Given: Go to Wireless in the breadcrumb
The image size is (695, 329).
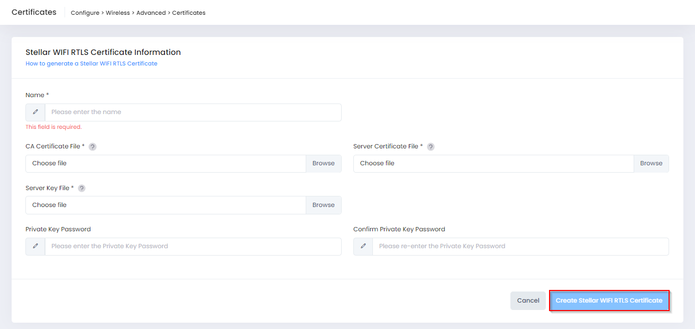Looking at the screenshot, I should 118,13.
